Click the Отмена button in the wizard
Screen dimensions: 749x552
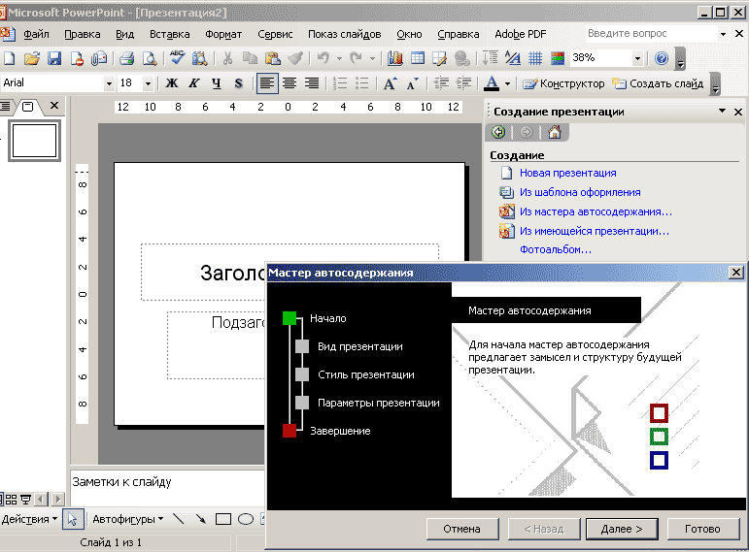tap(461, 529)
